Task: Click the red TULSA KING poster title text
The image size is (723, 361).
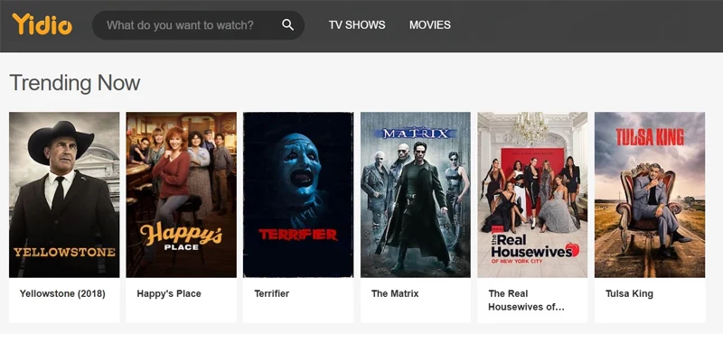Action: (650, 137)
